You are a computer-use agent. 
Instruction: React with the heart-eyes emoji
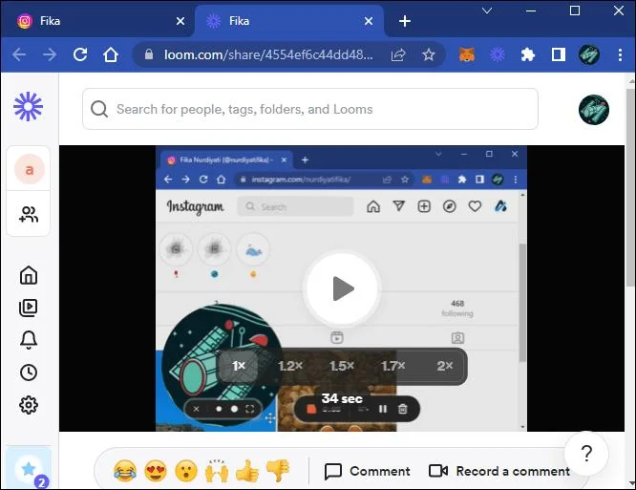point(156,471)
